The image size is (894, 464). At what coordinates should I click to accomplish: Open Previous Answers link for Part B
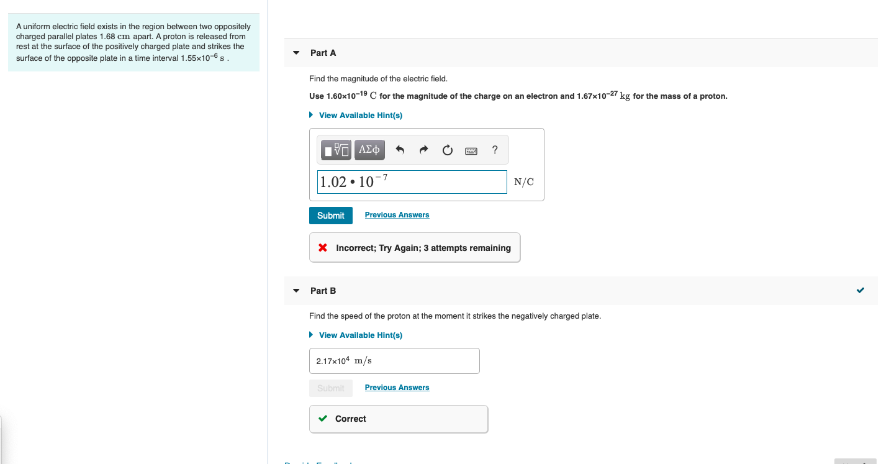pyautogui.click(x=397, y=388)
